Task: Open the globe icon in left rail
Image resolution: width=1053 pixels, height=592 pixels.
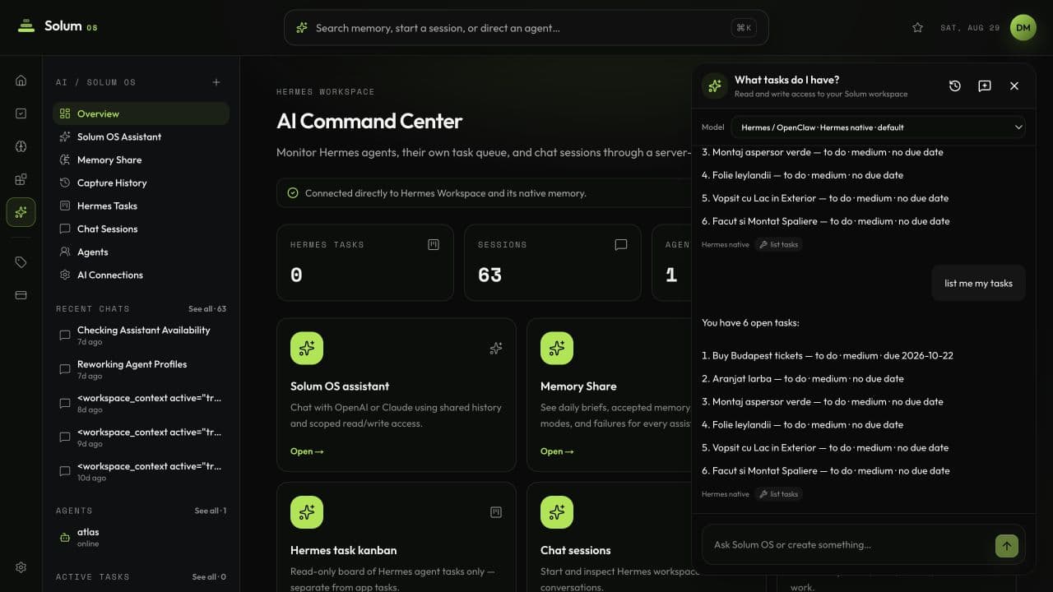Action: click(21, 146)
